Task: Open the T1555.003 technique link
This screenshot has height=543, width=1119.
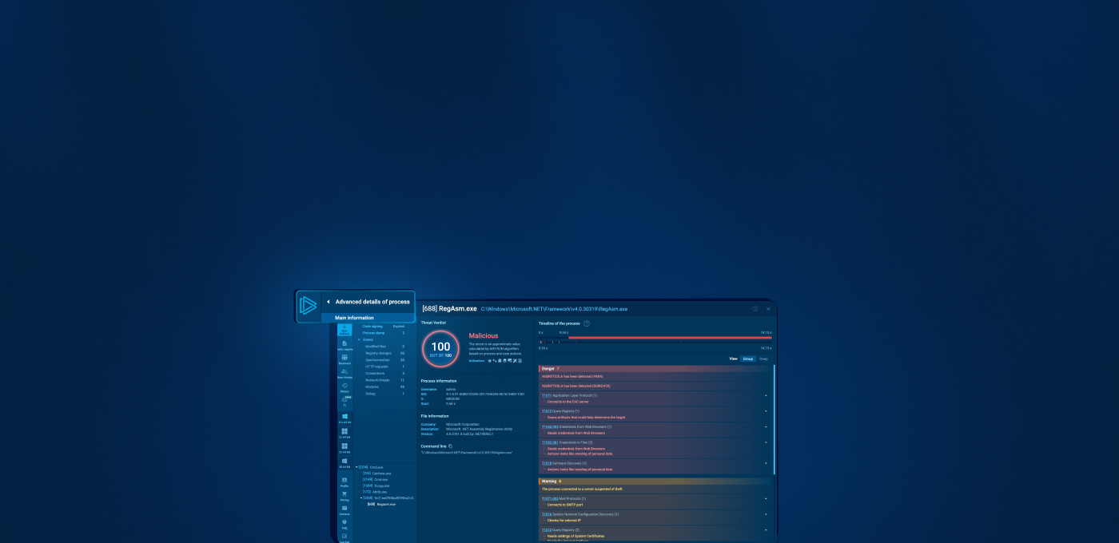Action: [550, 426]
